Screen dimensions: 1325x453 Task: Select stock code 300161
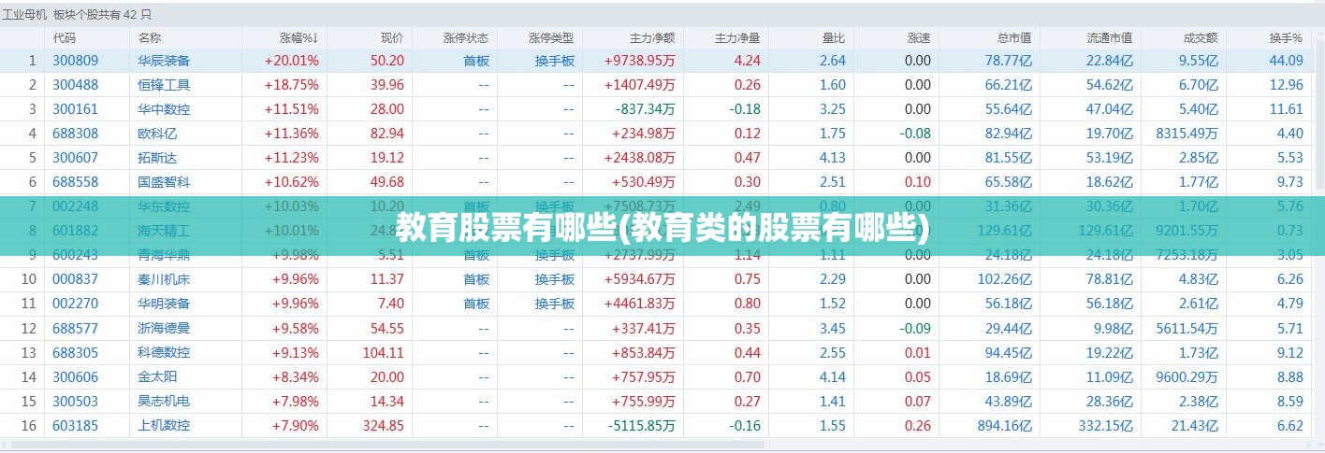(75, 108)
